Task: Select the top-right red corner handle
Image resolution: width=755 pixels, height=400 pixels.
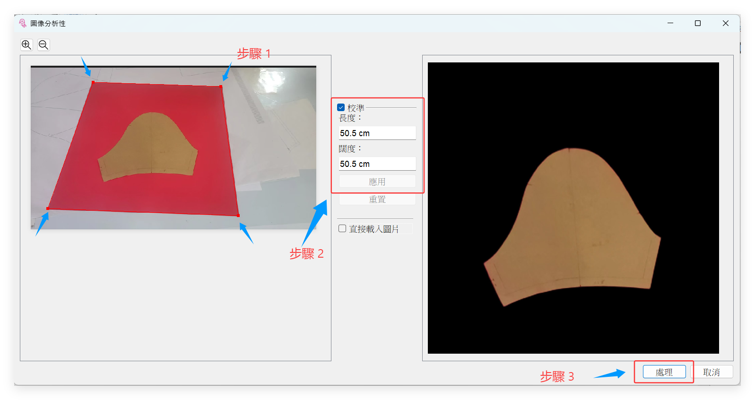Action: [221, 87]
